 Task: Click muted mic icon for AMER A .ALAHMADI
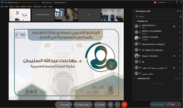(180, 32)
